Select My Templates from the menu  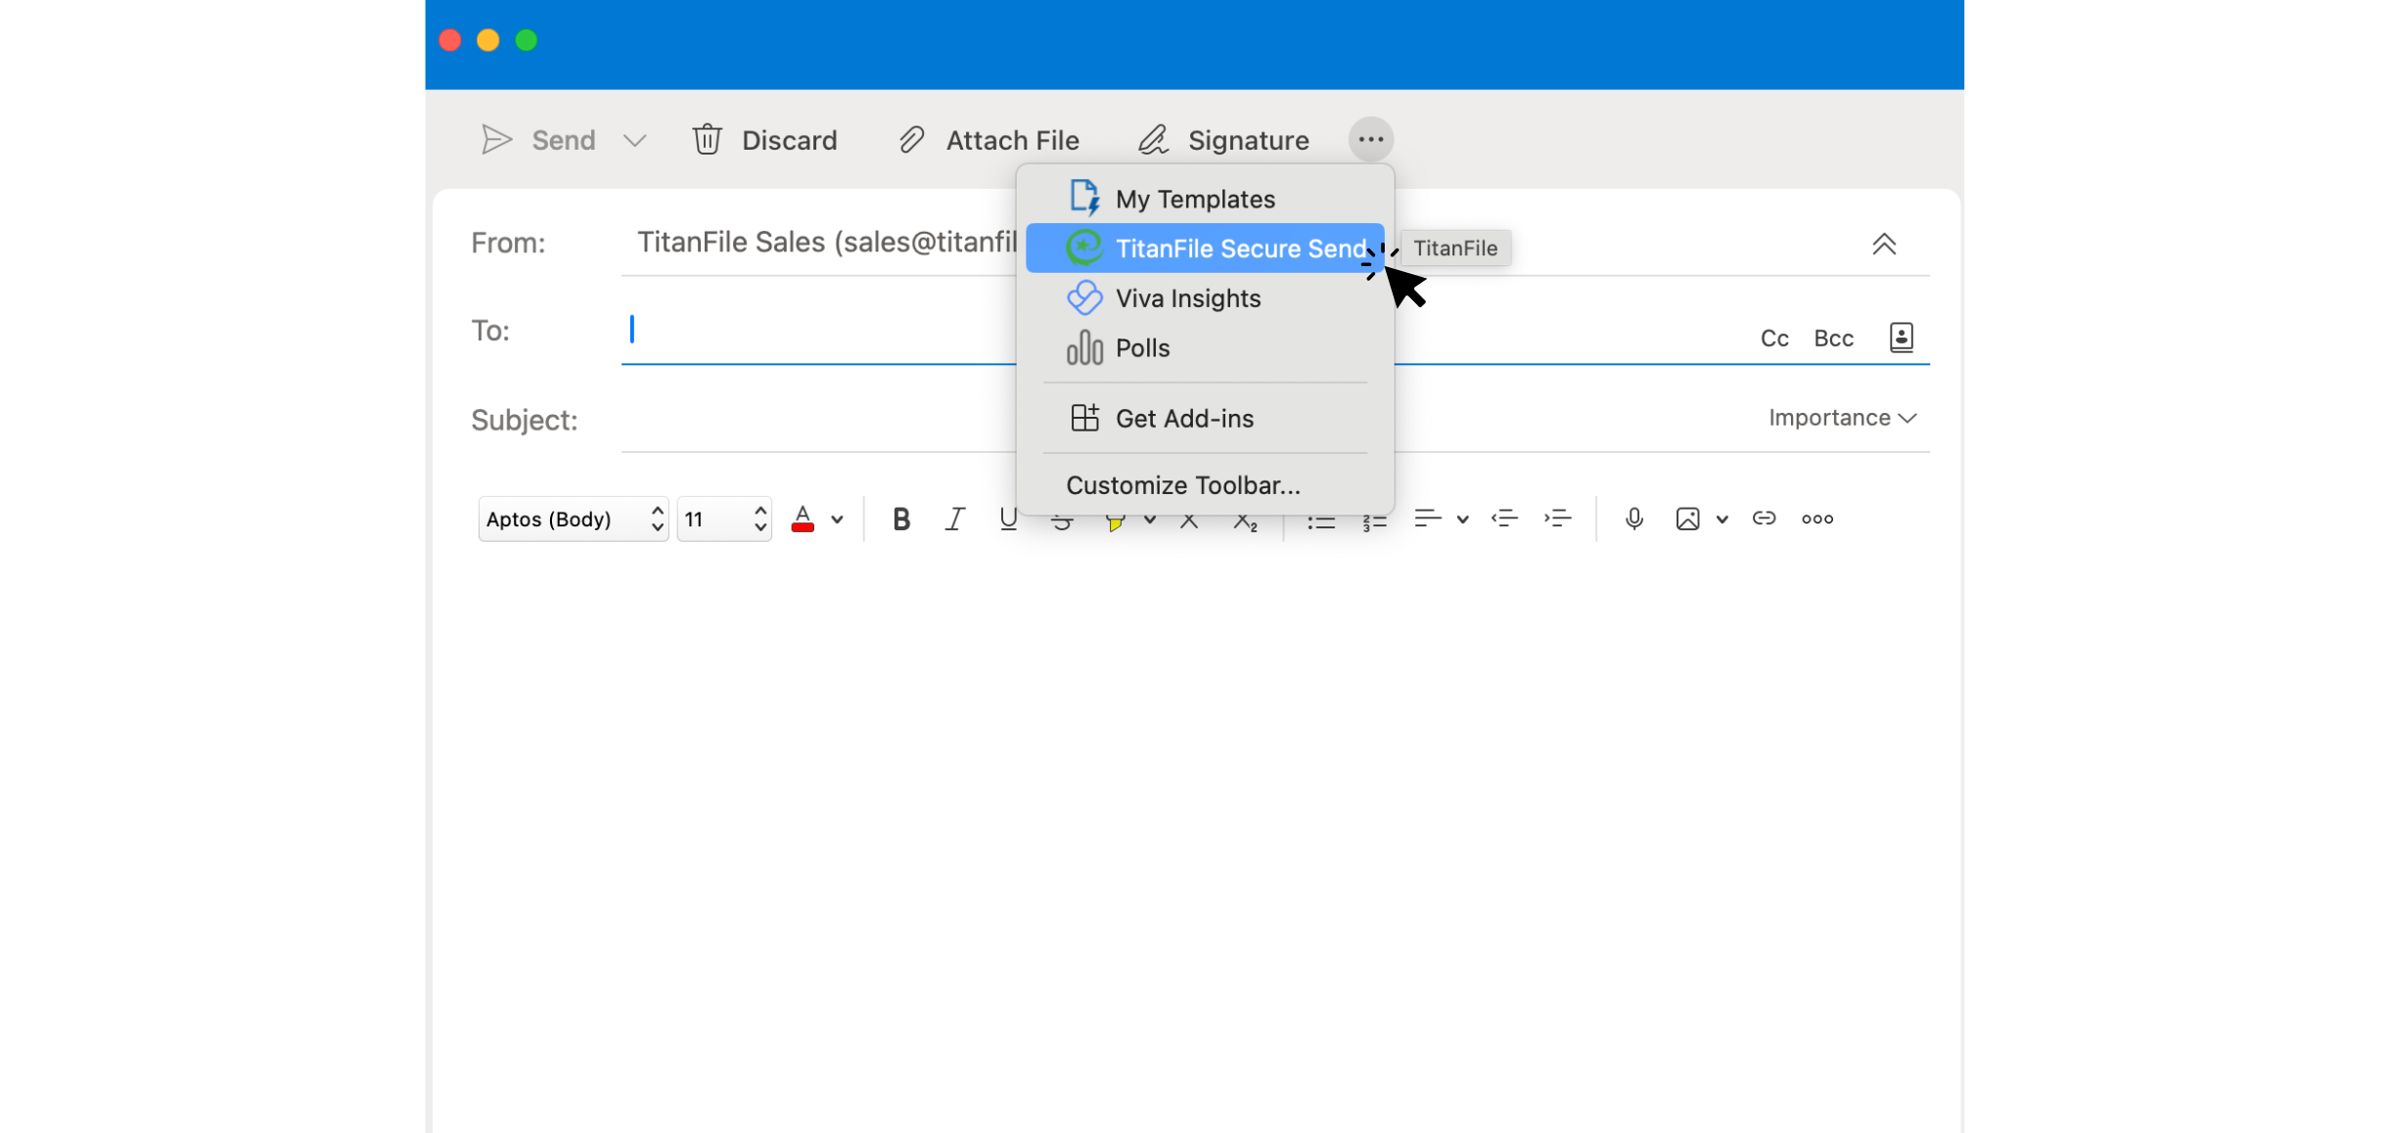click(1205, 199)
